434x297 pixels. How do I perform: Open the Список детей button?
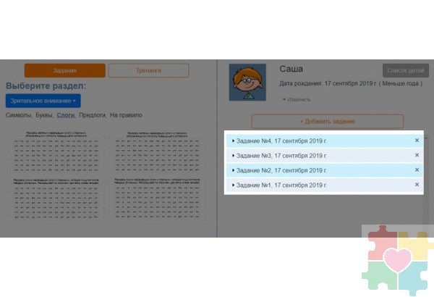[x=405, y=70]
